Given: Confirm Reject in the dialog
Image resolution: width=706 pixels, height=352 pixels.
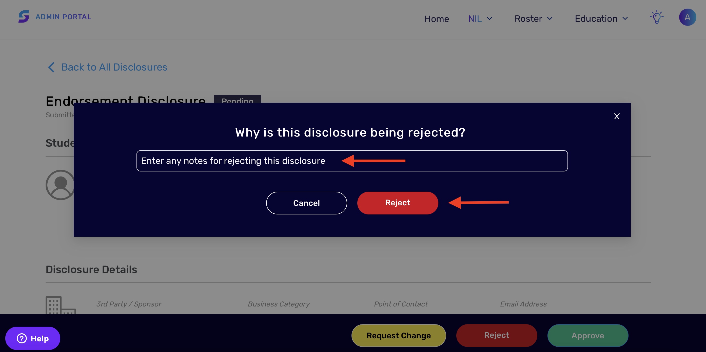Looking at the screenshot, I should 397,203.
